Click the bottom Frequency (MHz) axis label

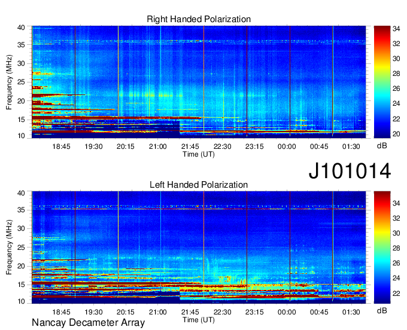click(9, 247)
